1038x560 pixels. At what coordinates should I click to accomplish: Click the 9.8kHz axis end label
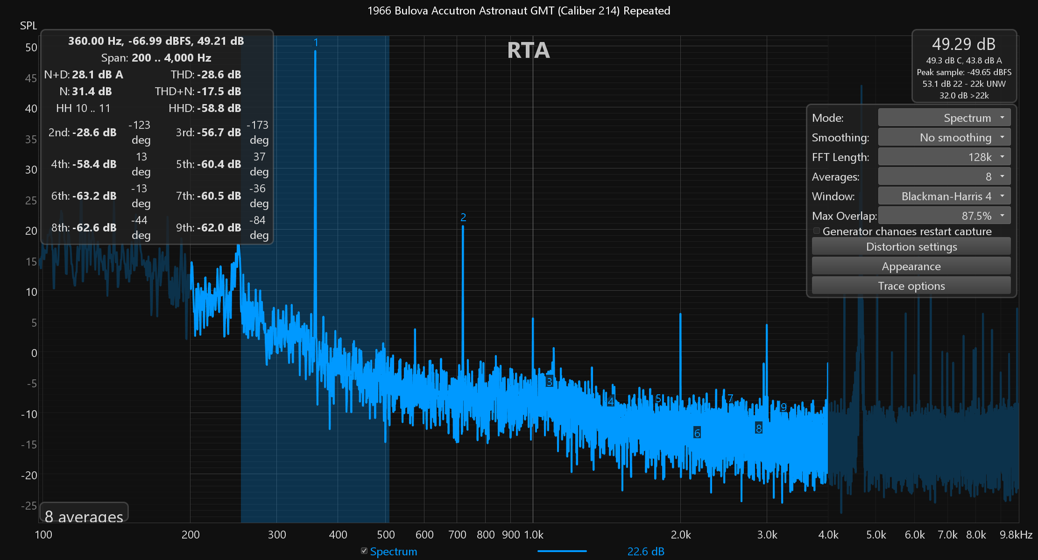(x=1016, y=535)
